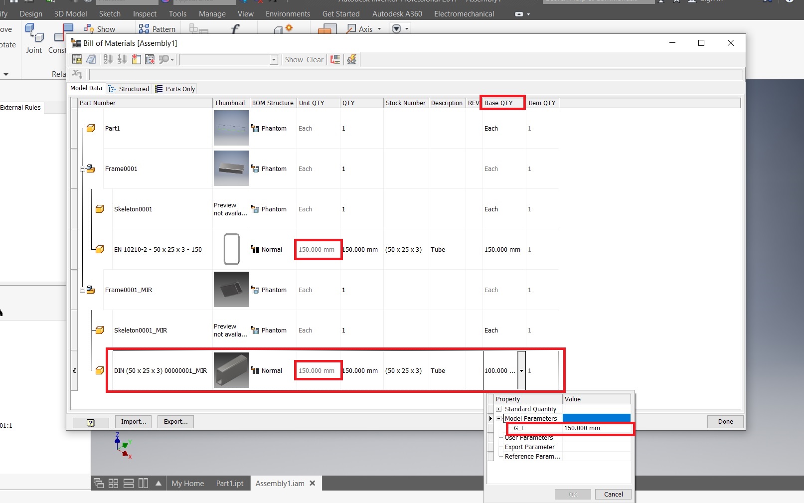This screenshot has width=804, height=503.
Task: Open the Axis dropdown in ribbon
Action: 379,29
